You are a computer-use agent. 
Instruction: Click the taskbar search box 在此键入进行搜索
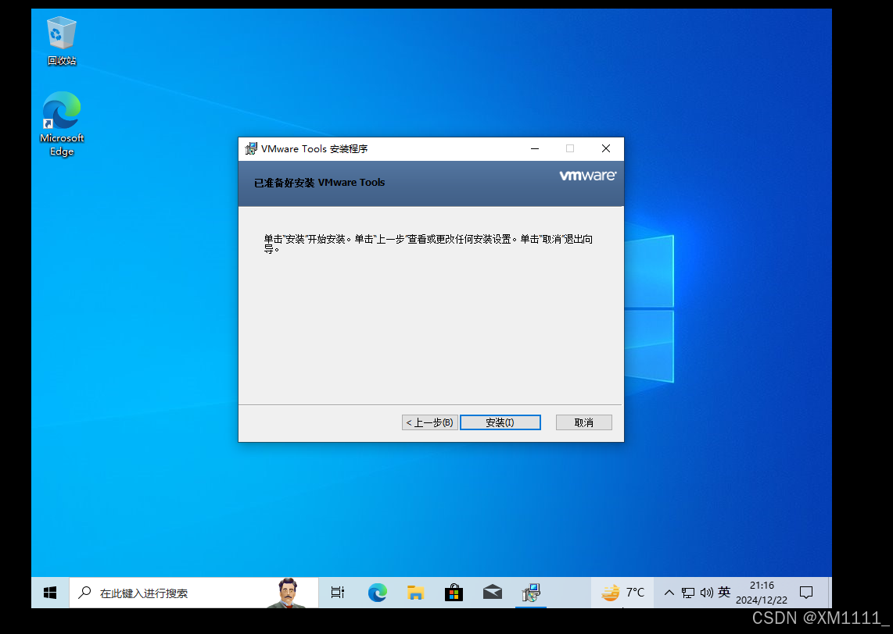[194, 593]
